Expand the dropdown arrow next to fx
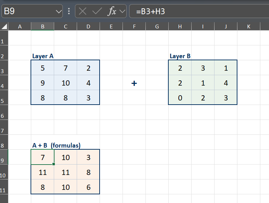269x203 pixels. pyautogui.click(x=122, y=11)
